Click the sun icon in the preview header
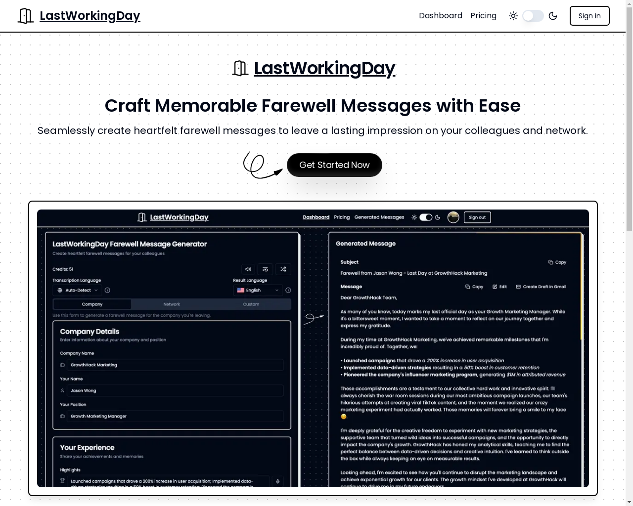This screenshot has width=633, height=506. pyautogui.click(x=414, y=217)
